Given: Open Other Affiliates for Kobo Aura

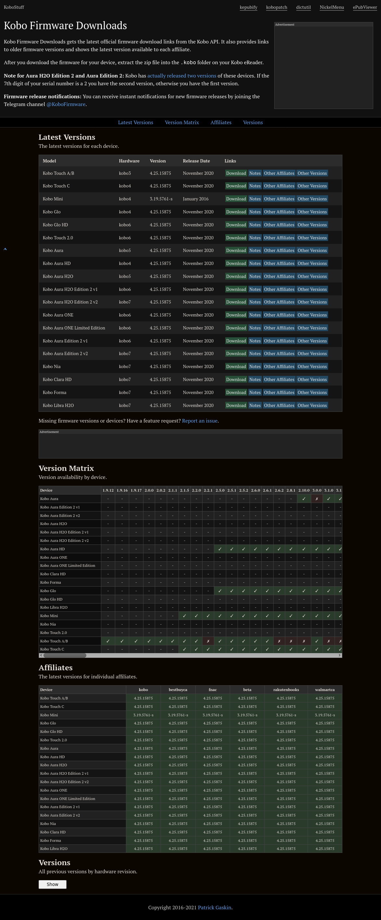Looking at the screenshot, I should point(279,250).
